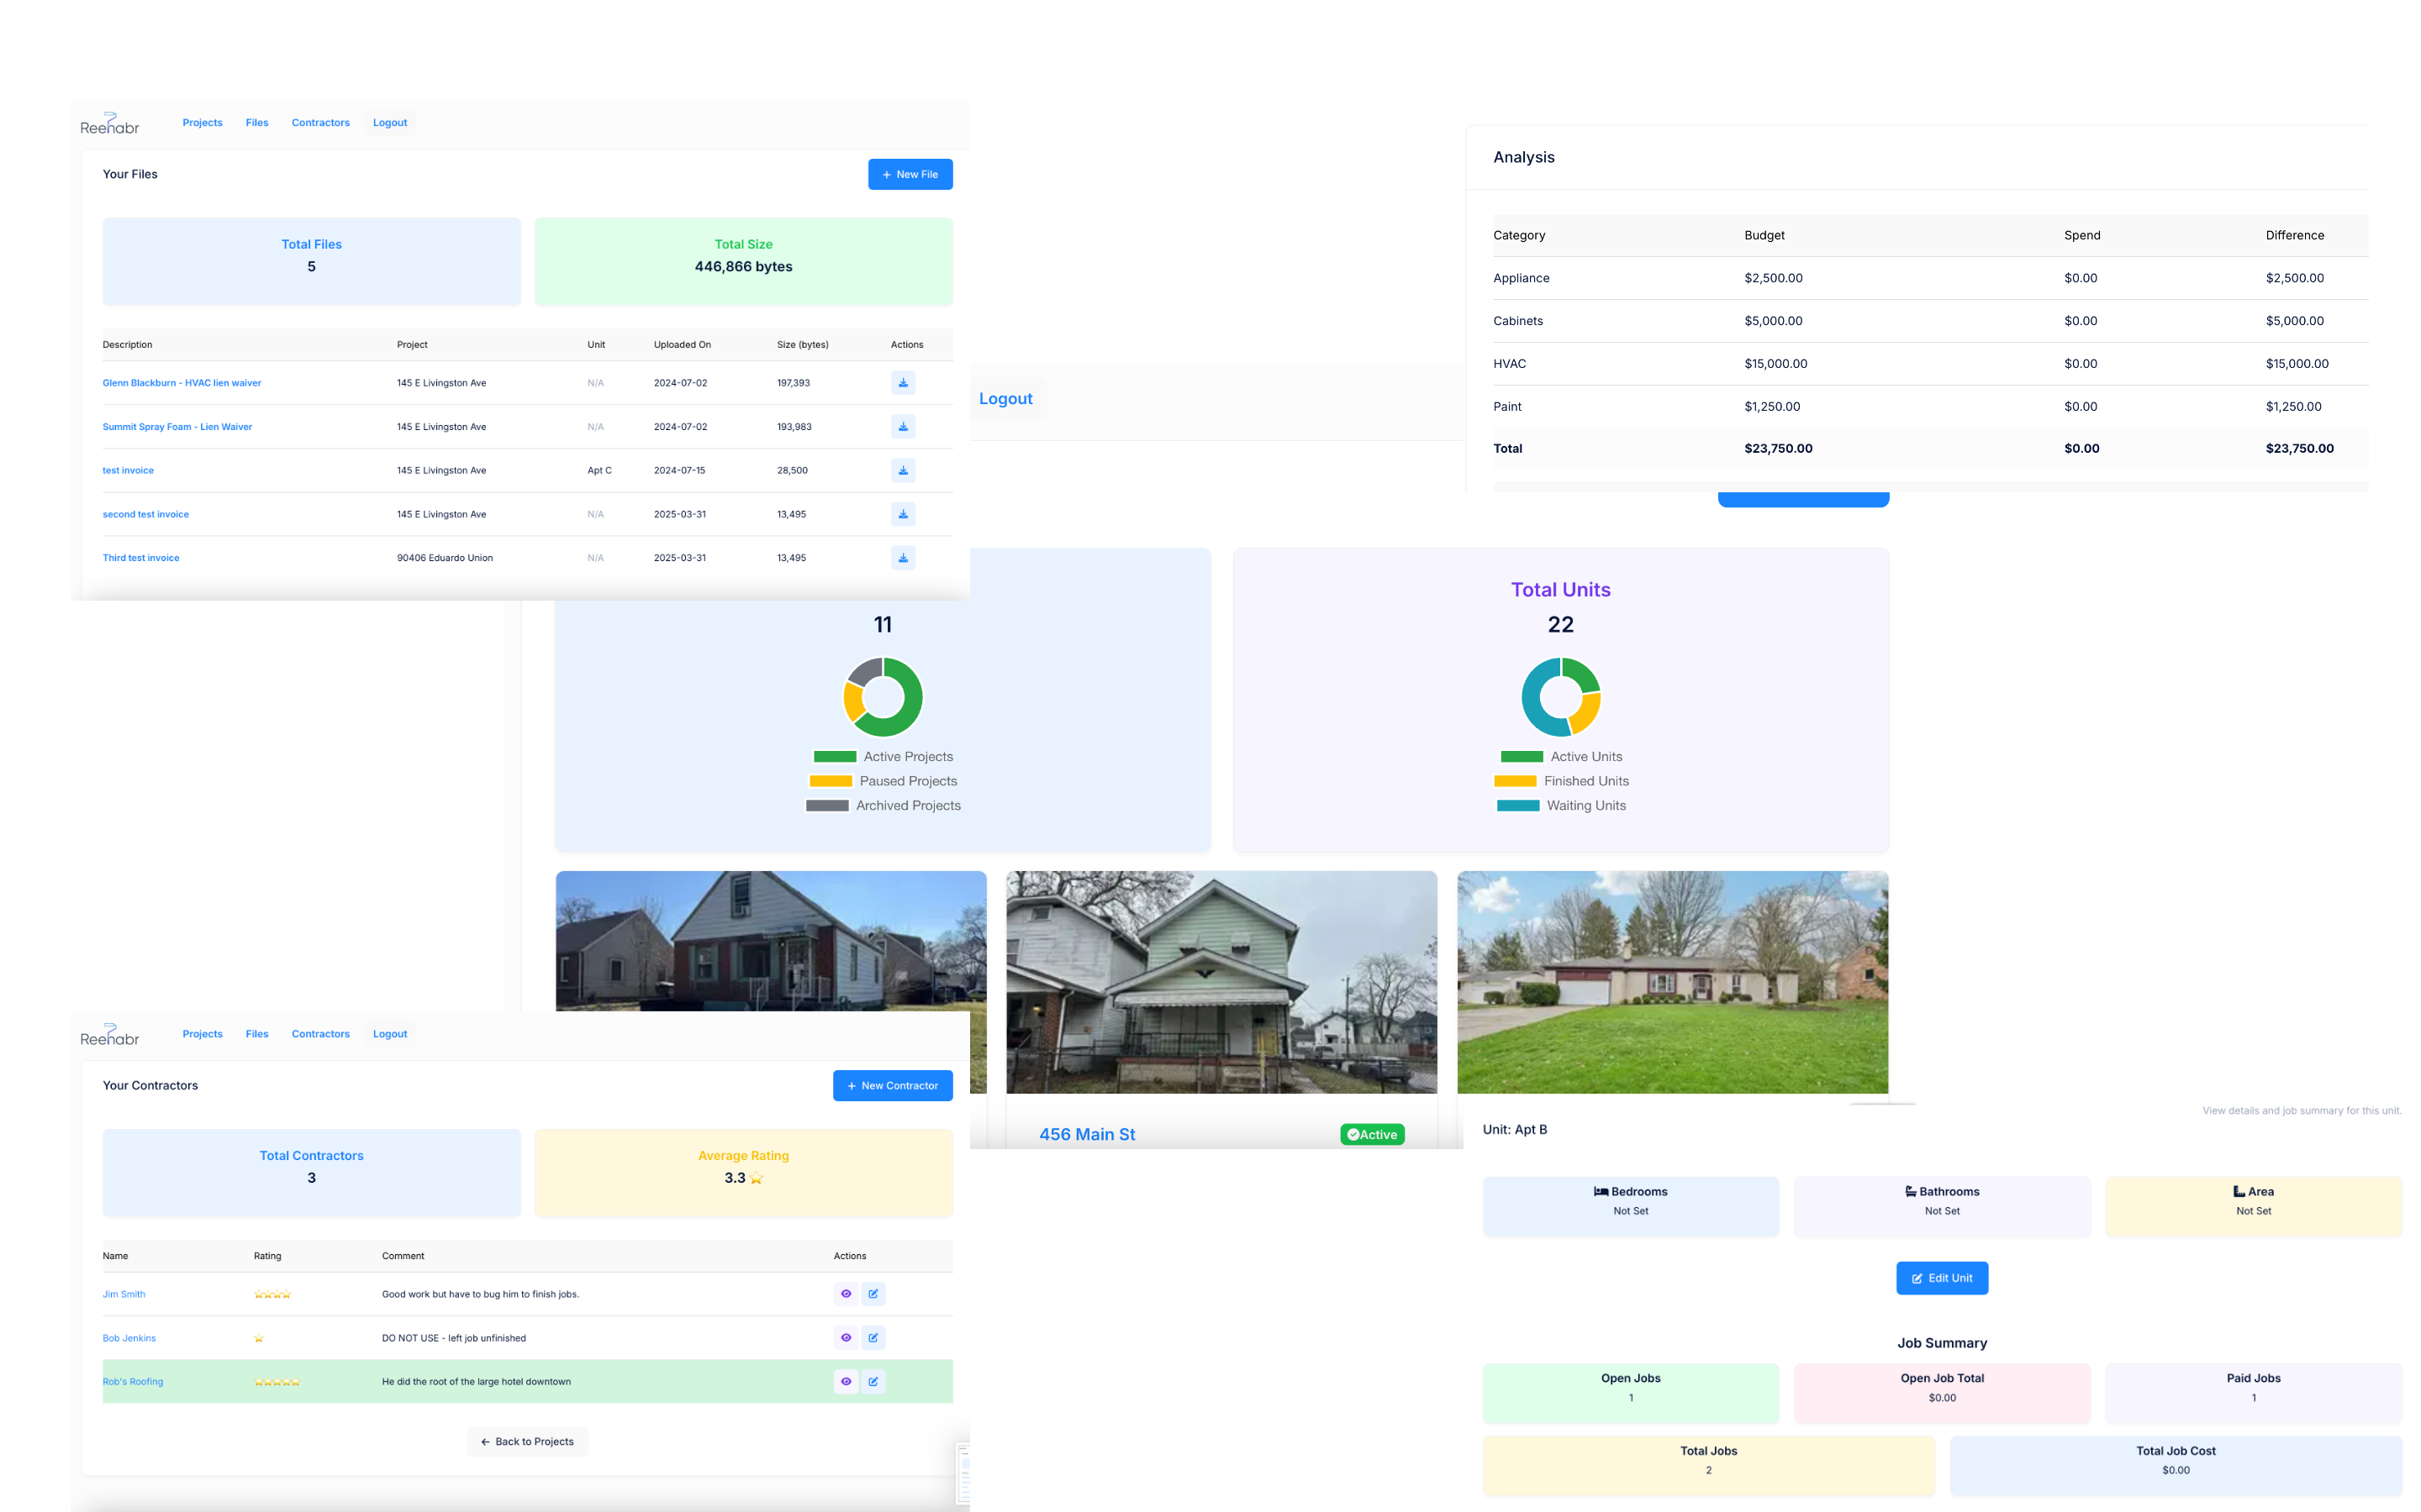Screen dimensions: 2421x1512
Task: Open Summit Spray Foam - Lien Waiver link
Action: [177, 427]
